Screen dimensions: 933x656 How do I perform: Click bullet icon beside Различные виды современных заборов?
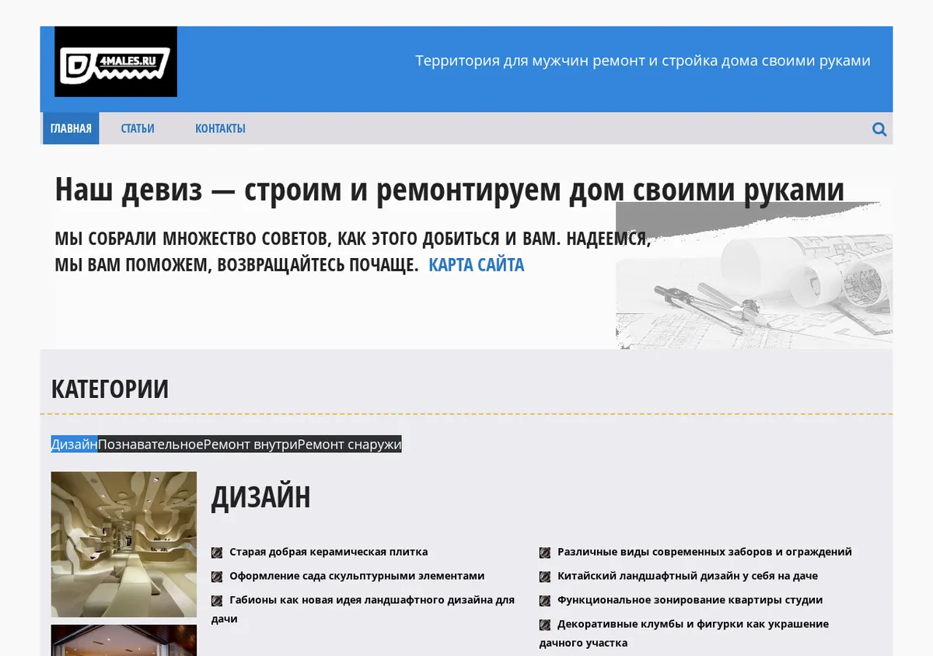pyautogui.click(x=545, y=553)
